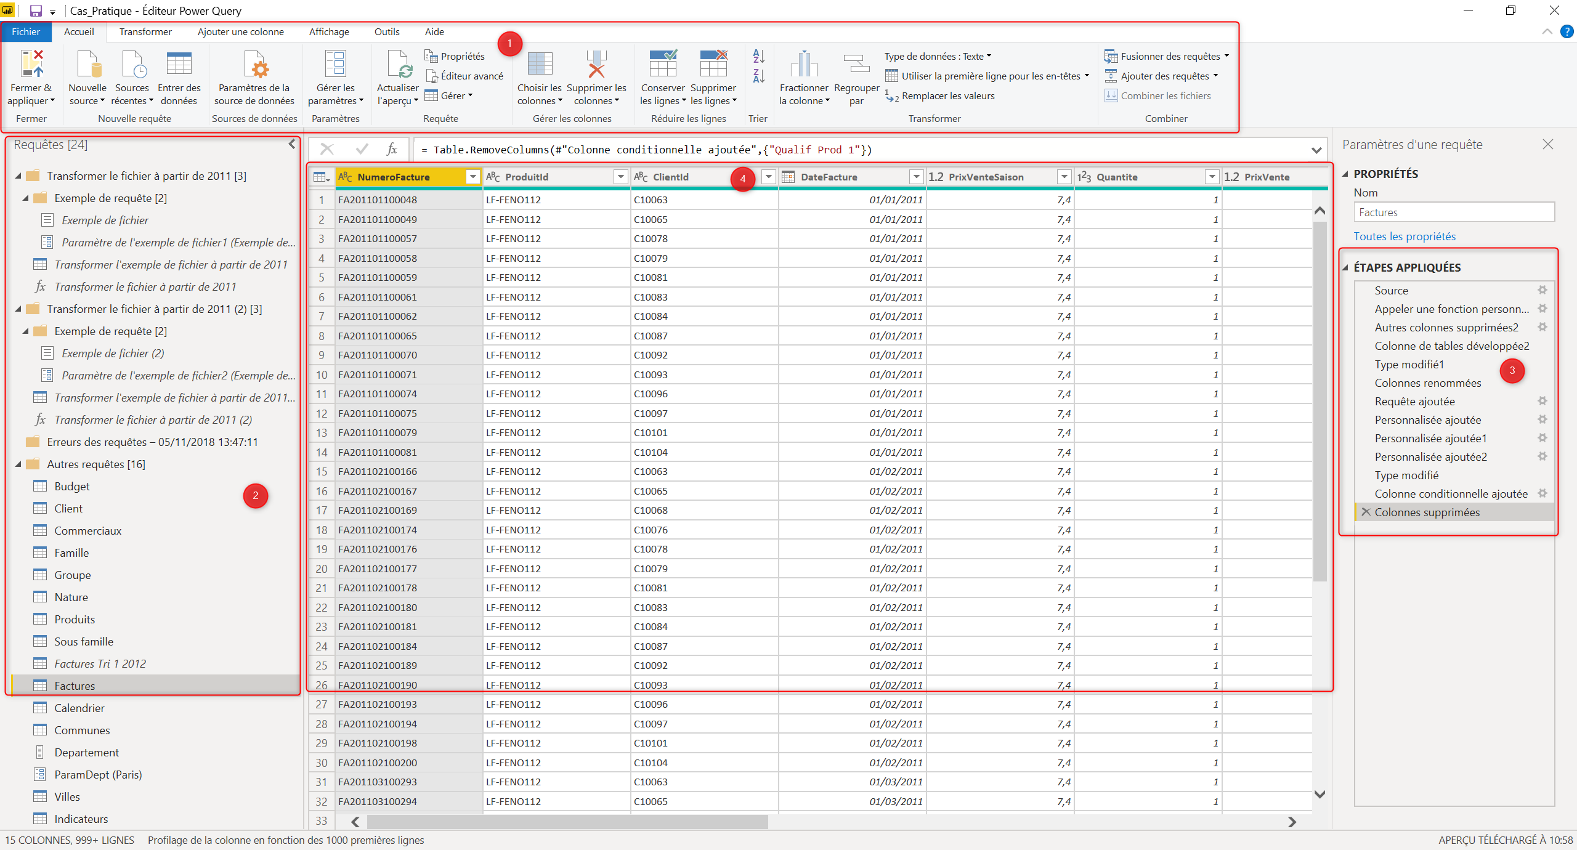Click Supprimer les lignes icon

pyautogui.click(x=713, y=64)
